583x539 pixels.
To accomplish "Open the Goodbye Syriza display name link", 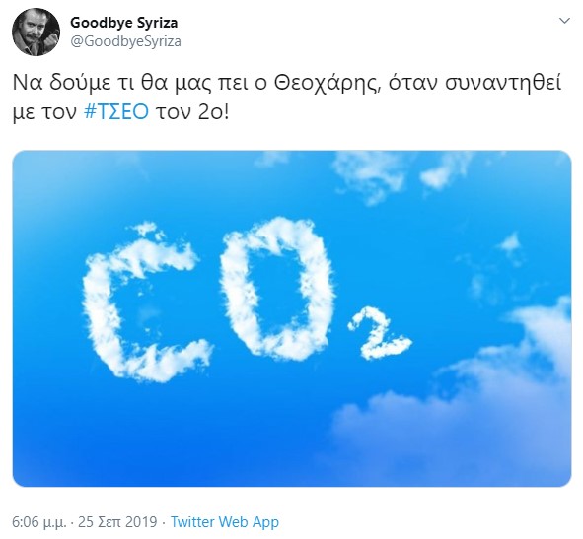I will (124, 23).
